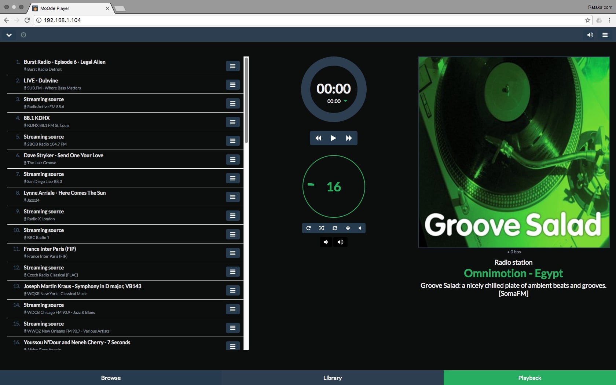Open menu for France Inter Paris (FIP) item
Viewport: 616px width, 385px height.
pyautogui.click(x=232, y=253)
